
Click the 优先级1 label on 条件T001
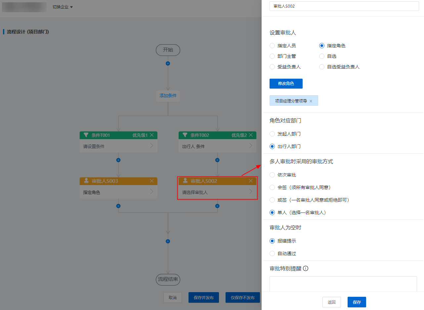[x=140, y=135]
